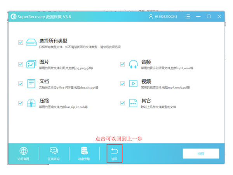The image size is (233, 175).
Task: Click the 压缩 archive file icon
Action: [31, 103]
